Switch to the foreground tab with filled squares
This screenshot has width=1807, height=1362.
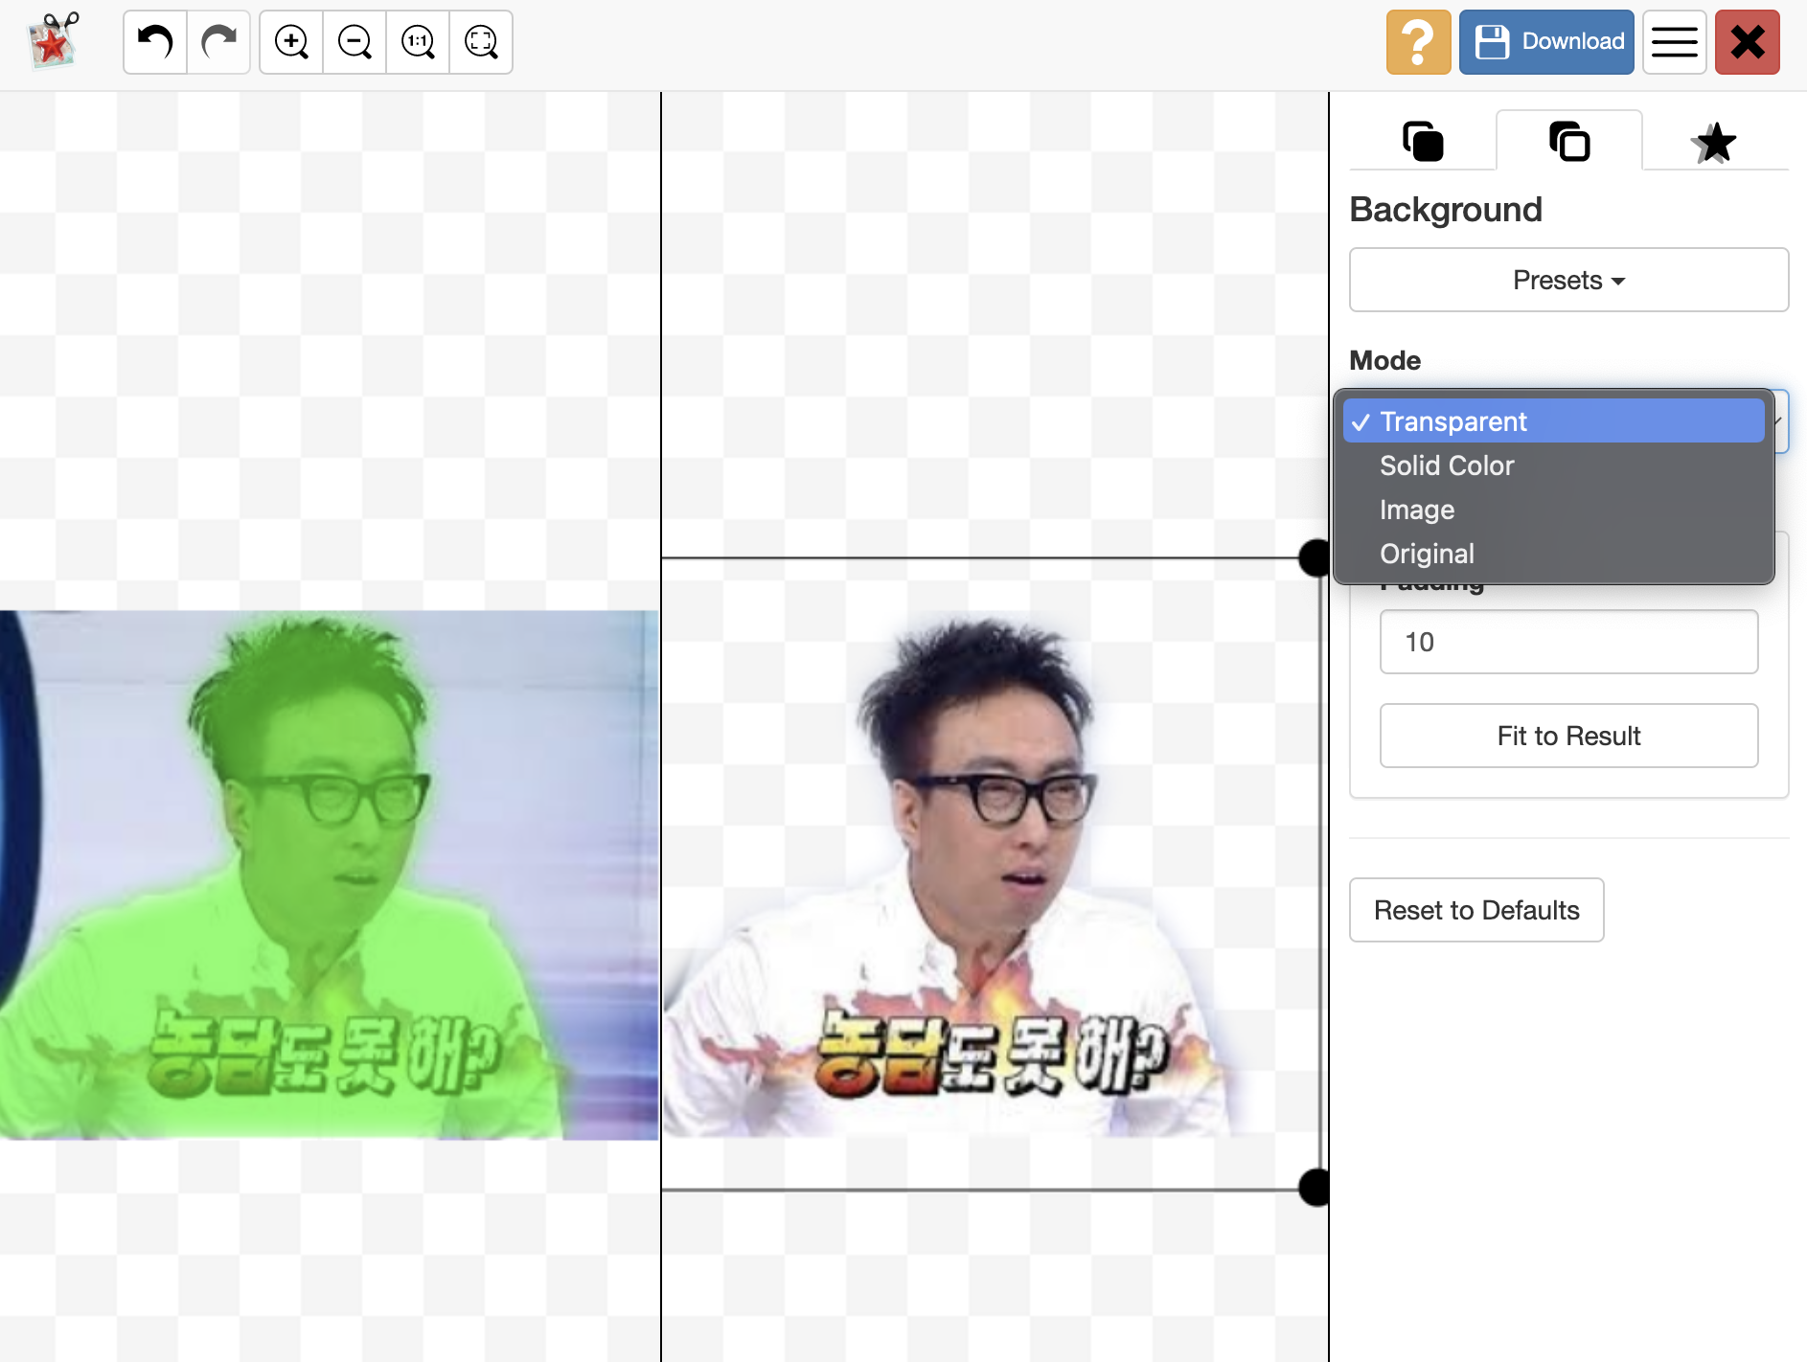click(1423, 142)
